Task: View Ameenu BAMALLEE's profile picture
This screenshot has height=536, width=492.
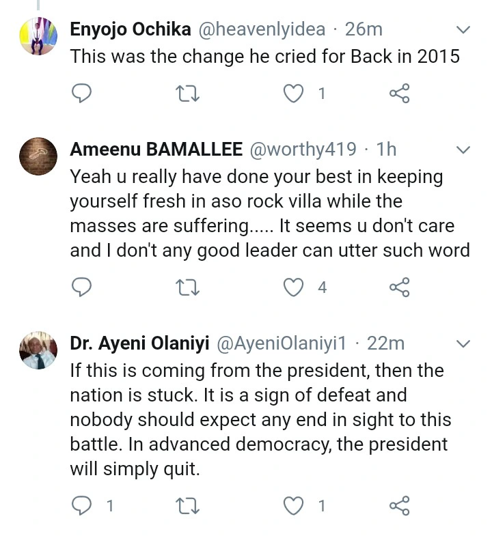Action: tap(38, 156)
